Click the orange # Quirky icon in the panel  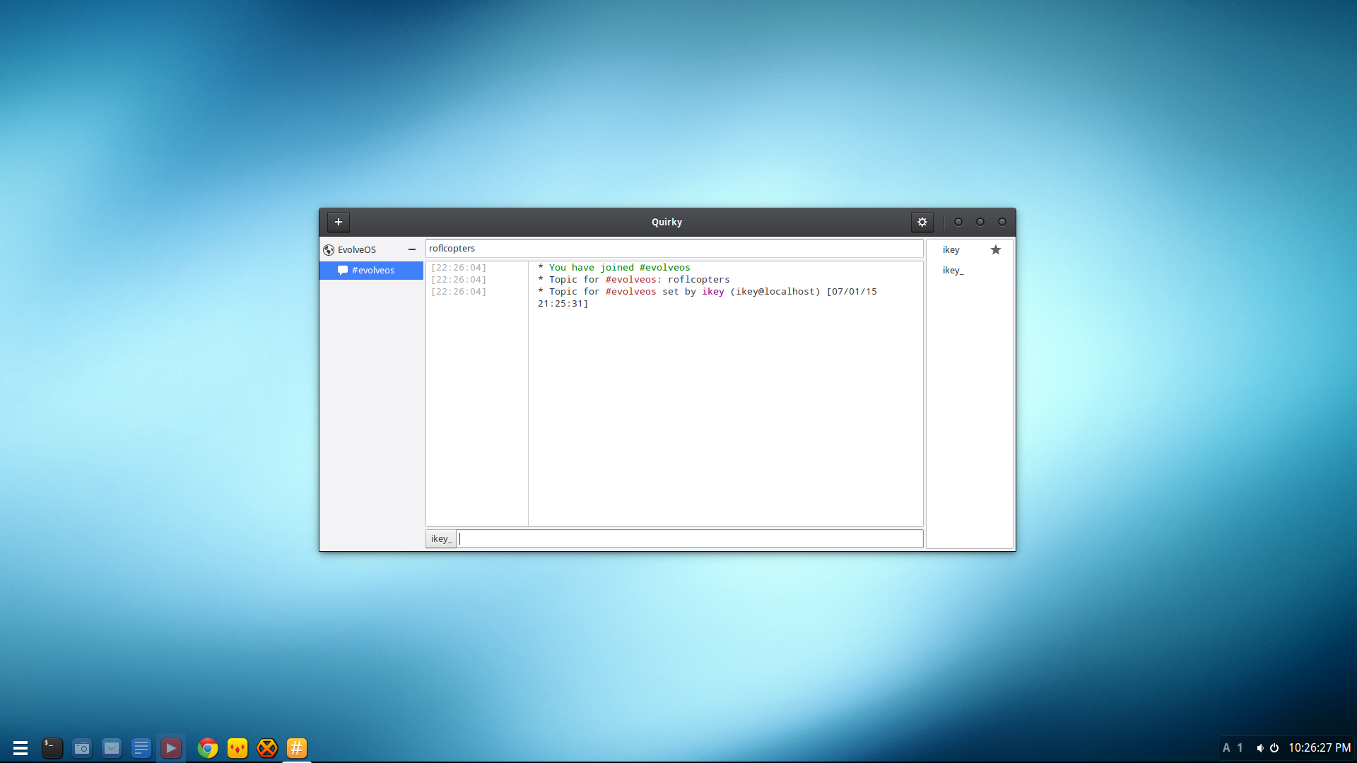[297, 748]
